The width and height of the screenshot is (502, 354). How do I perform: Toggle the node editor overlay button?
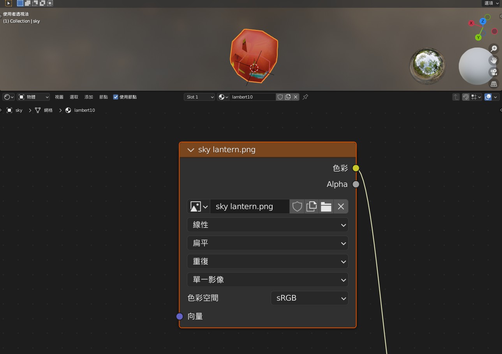tap(488, 97)
